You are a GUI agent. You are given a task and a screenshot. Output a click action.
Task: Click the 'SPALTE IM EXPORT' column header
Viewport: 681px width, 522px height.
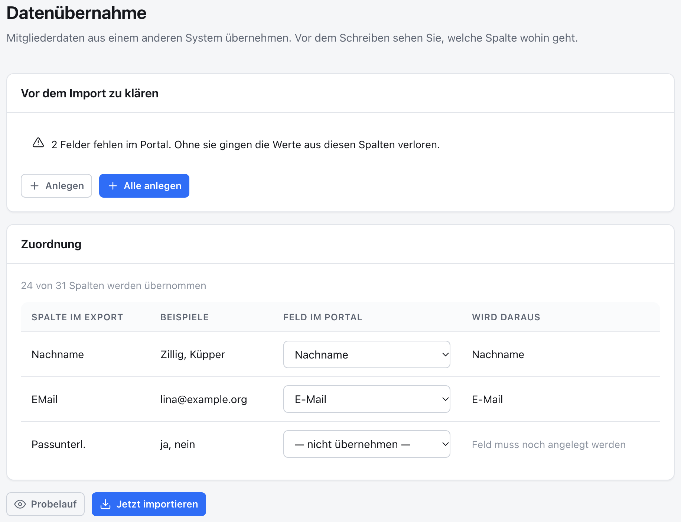click(77, 317)
